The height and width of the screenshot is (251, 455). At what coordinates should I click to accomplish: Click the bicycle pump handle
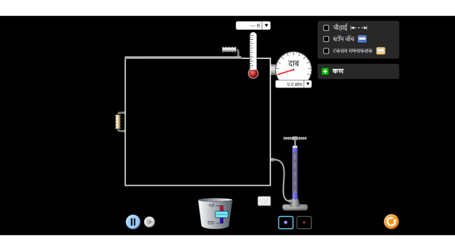pos(295,138)
